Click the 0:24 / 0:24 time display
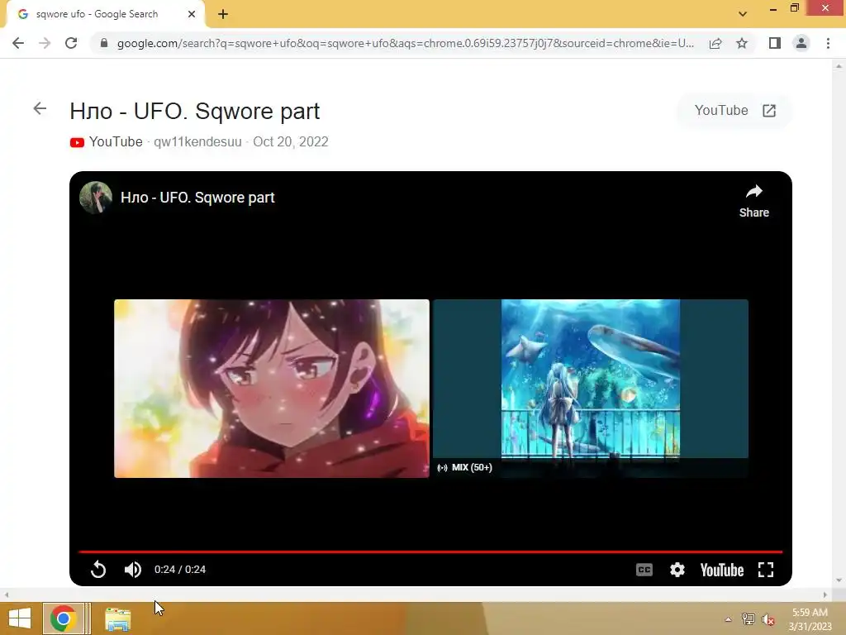846x635 pixels. [x=180, y=570]
